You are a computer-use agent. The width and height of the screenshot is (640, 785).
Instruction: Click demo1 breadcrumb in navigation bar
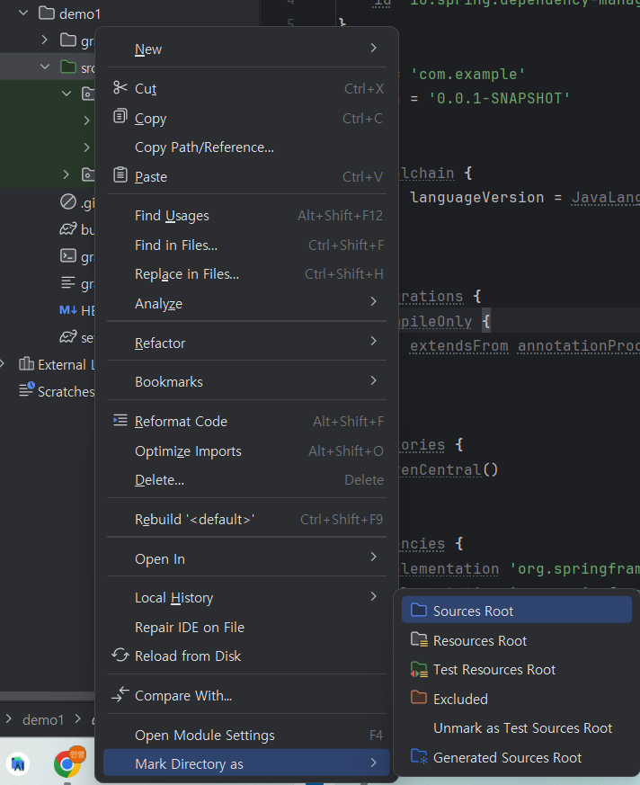pyautogui.click(x=43, y=720)
